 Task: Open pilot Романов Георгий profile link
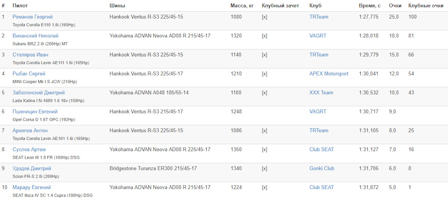pos(33,17)
